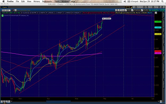The width and height of the screenshot is (166, 104).
Task: Click the grid layout icon at bottom left
Action: (x=2, y=102)
